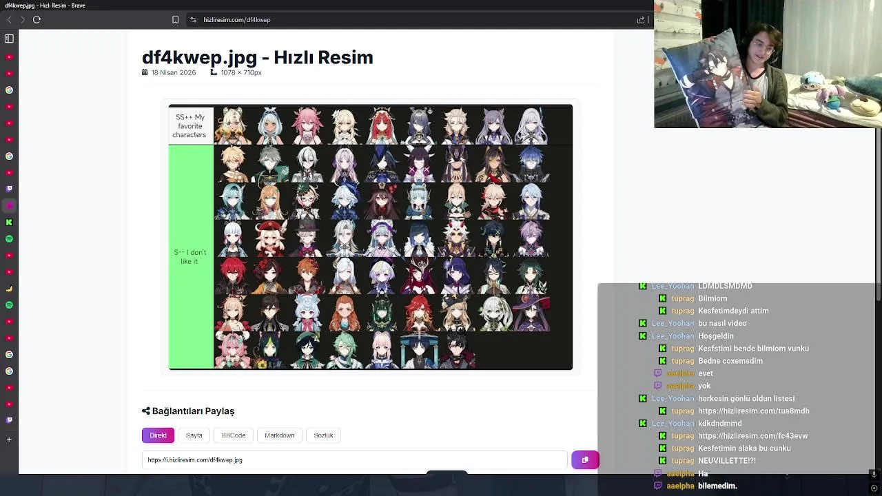Switch to the Sözlük link tab
Viewport: 882px width, 496px height.
click(x=323, y=435)
